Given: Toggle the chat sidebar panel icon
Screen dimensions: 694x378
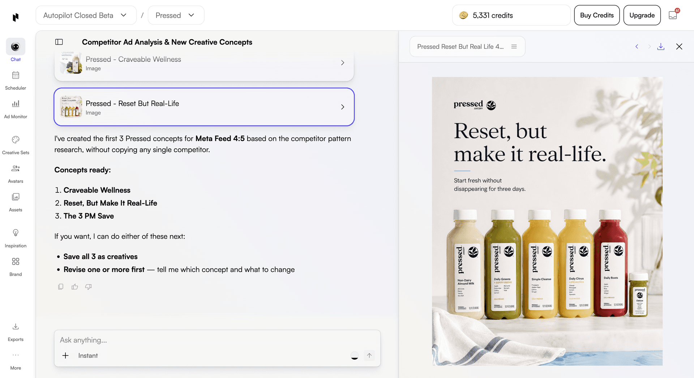Looking at the screenshot, I should click(59, 42).
